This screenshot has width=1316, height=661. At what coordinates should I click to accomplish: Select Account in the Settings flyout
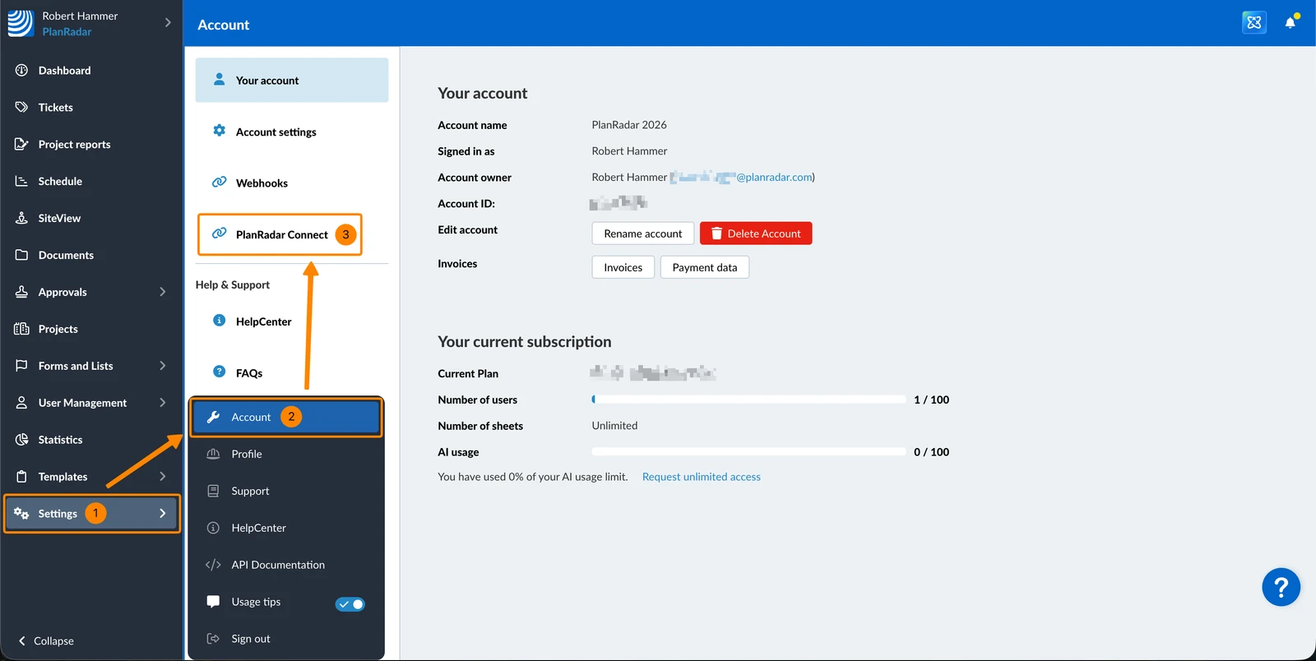[286, 417]
